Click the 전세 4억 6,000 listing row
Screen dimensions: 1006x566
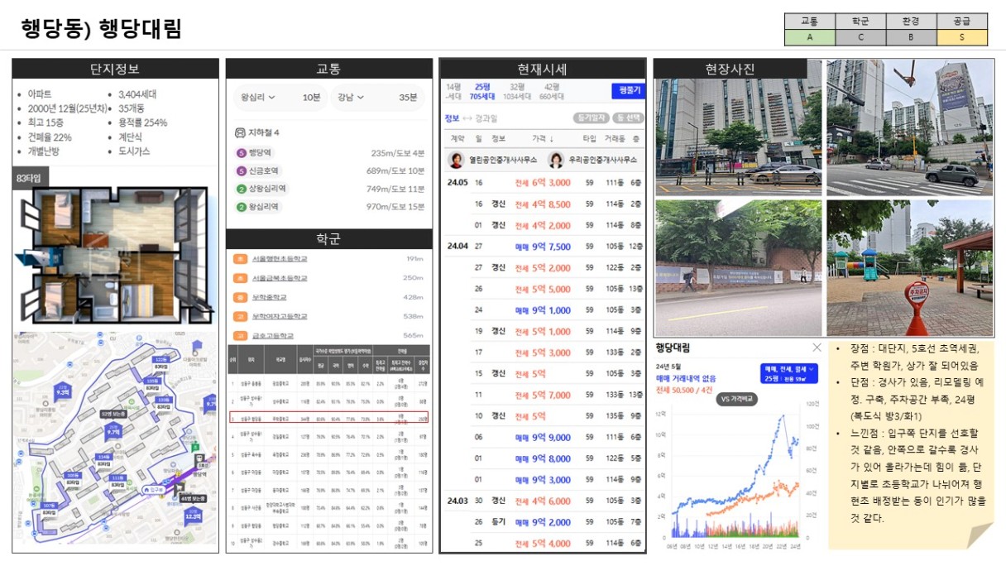(543, 501)
